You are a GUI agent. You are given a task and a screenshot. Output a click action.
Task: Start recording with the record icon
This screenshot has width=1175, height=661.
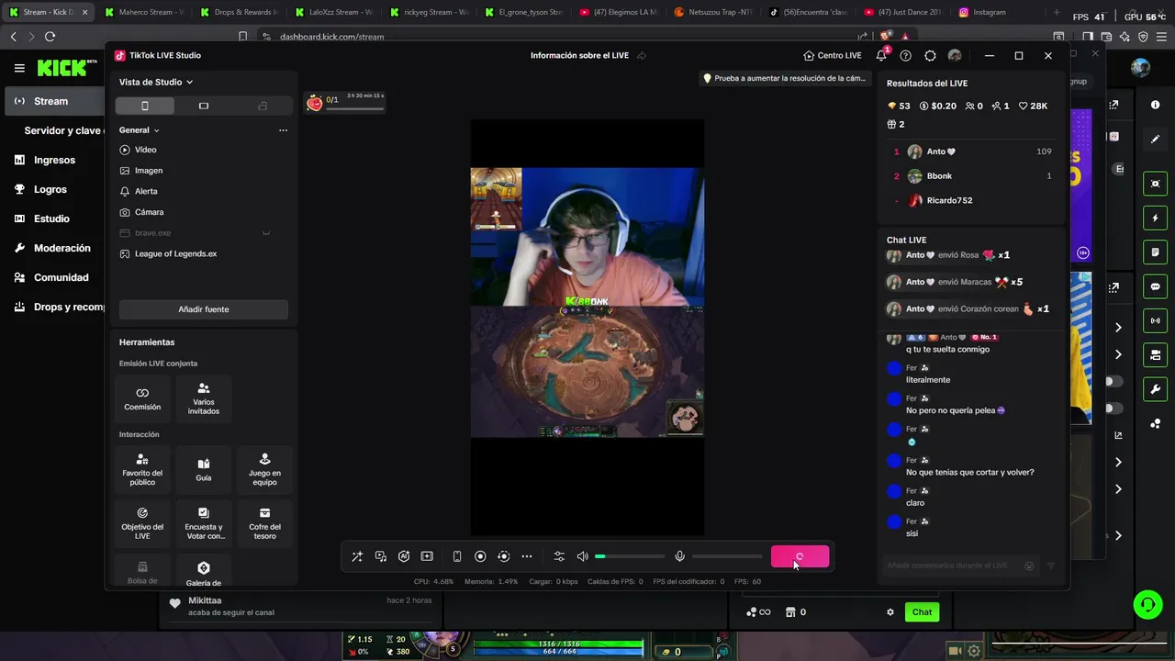point(480,556)
